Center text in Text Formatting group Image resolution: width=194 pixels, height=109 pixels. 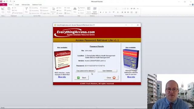125,12
